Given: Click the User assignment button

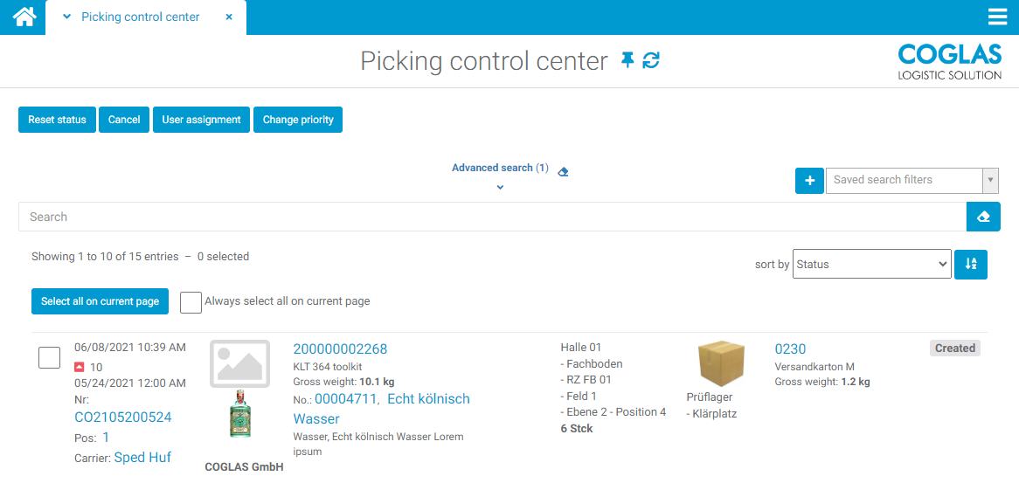Looking at the screenshot, I should [x=201, y=120].
